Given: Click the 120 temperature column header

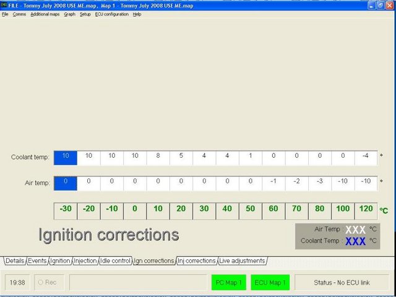Looking at the screenshot, I should (x=366, y=211).
